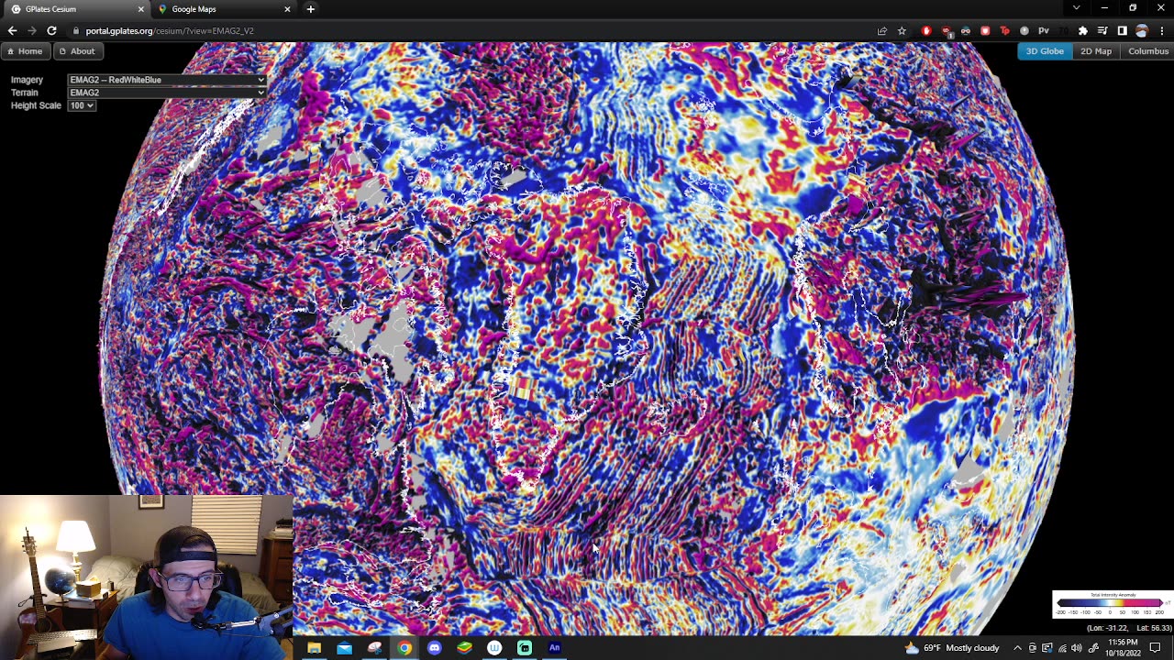This screenshot has height=660, width=1174.
Task: Open the glasses face extension
Action: 965,30
